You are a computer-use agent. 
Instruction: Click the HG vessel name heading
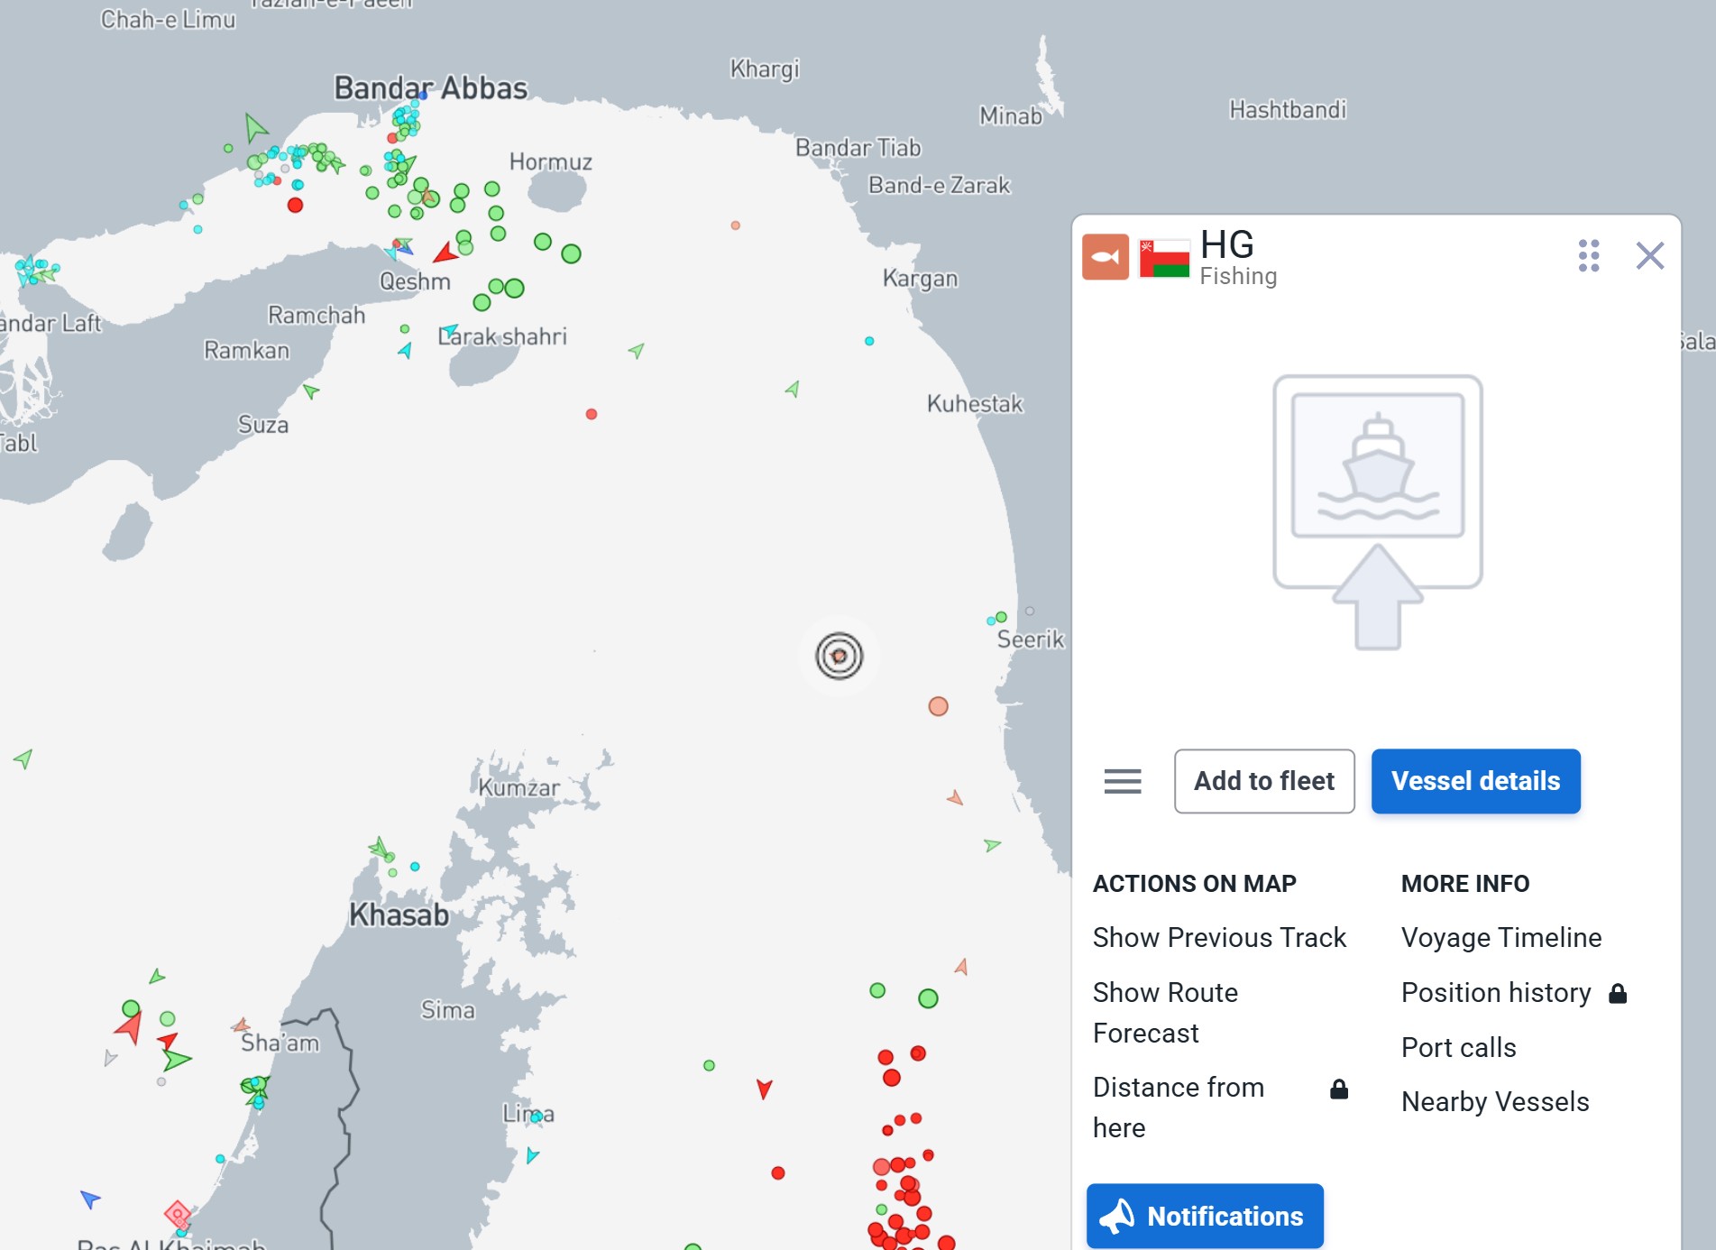pyautogui.click(x=1226, y=244)
